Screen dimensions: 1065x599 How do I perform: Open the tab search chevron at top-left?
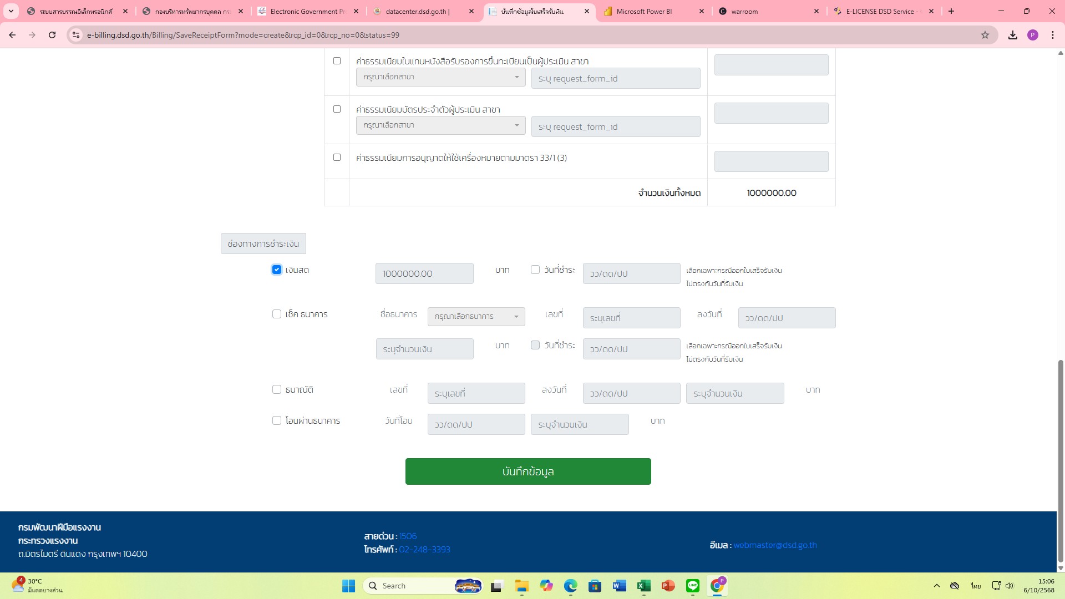[11, 11]
